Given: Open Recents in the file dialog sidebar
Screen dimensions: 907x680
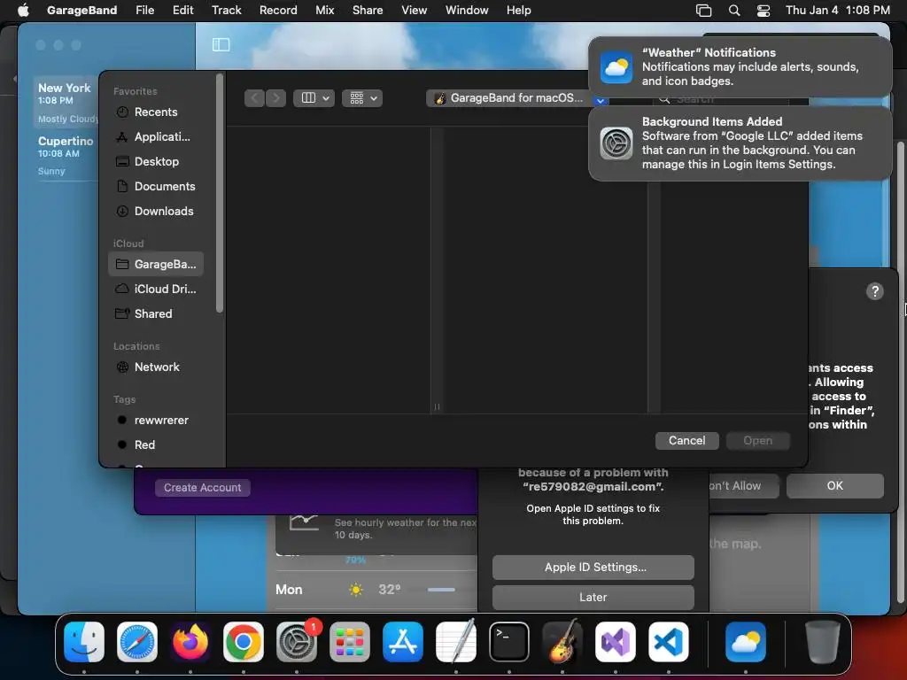Looking at the screenshot, I should (156, 112).
